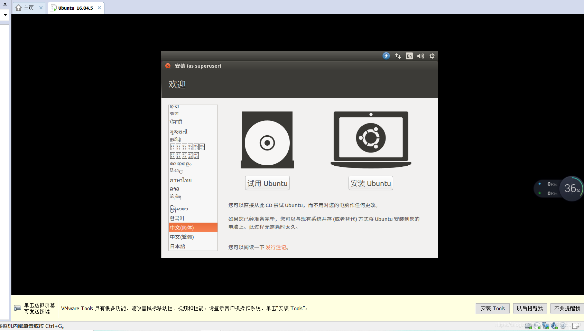Close the 主页 tab

coord(41,8)
